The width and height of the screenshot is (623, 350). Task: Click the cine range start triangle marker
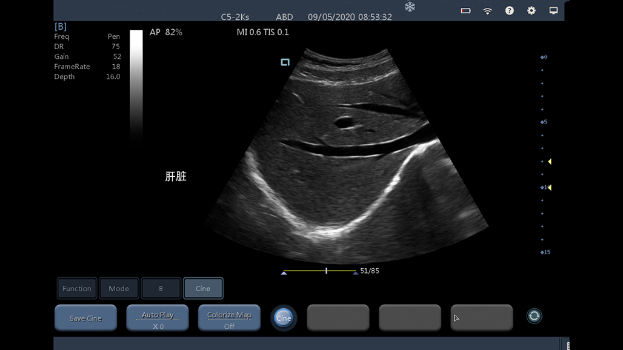(x=284, y=273)
